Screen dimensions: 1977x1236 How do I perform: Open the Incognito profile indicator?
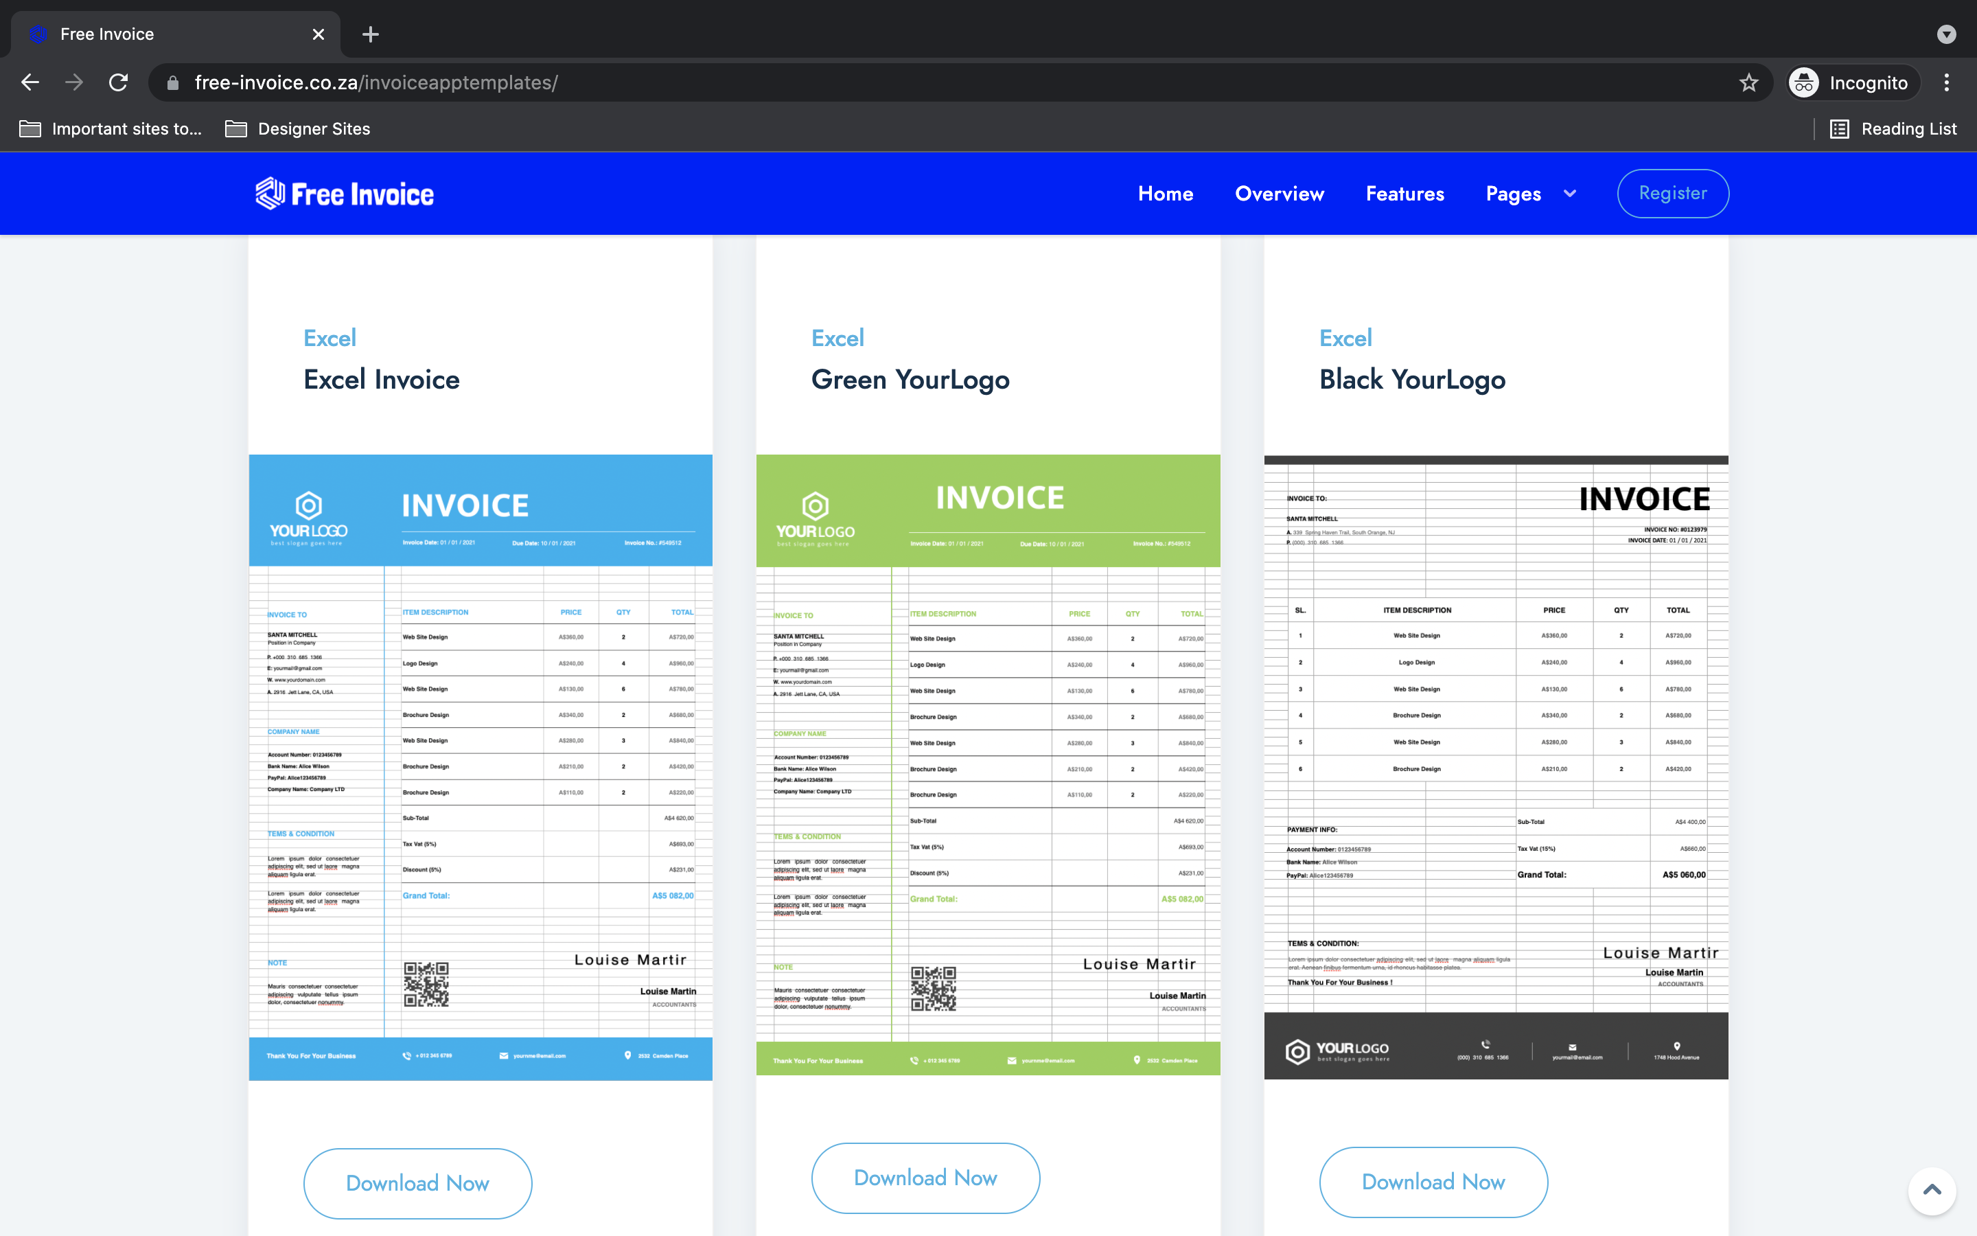click(1851, 82)
